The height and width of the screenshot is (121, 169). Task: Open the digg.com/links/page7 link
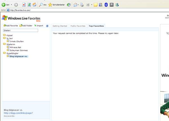tap(18, 113)
